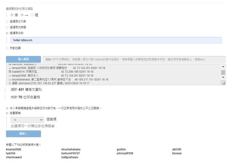Click winner name kissmy0926
Image resolution: width=239 pixels, height=161 pixels.
coord(13,149)
